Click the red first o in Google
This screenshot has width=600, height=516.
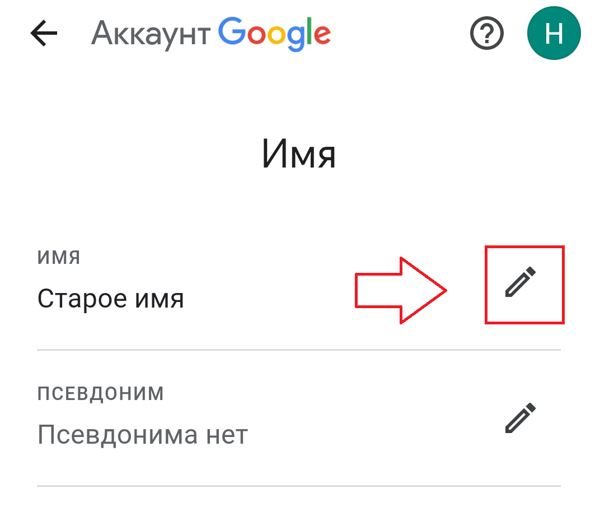pyautogui.click(x=256, y=35)
